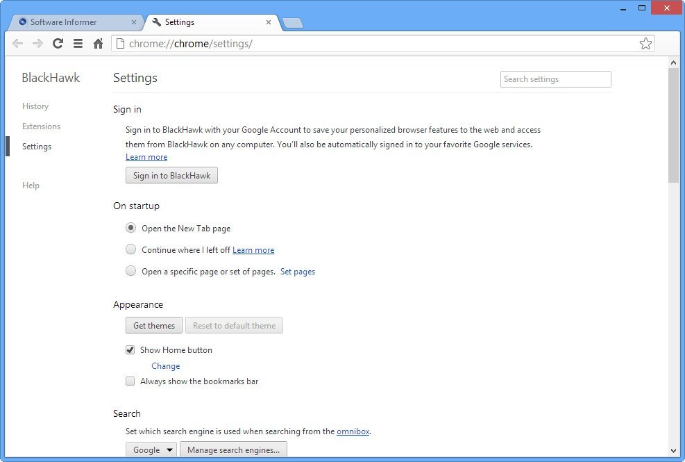Click the Get themes button

(154, 326)
